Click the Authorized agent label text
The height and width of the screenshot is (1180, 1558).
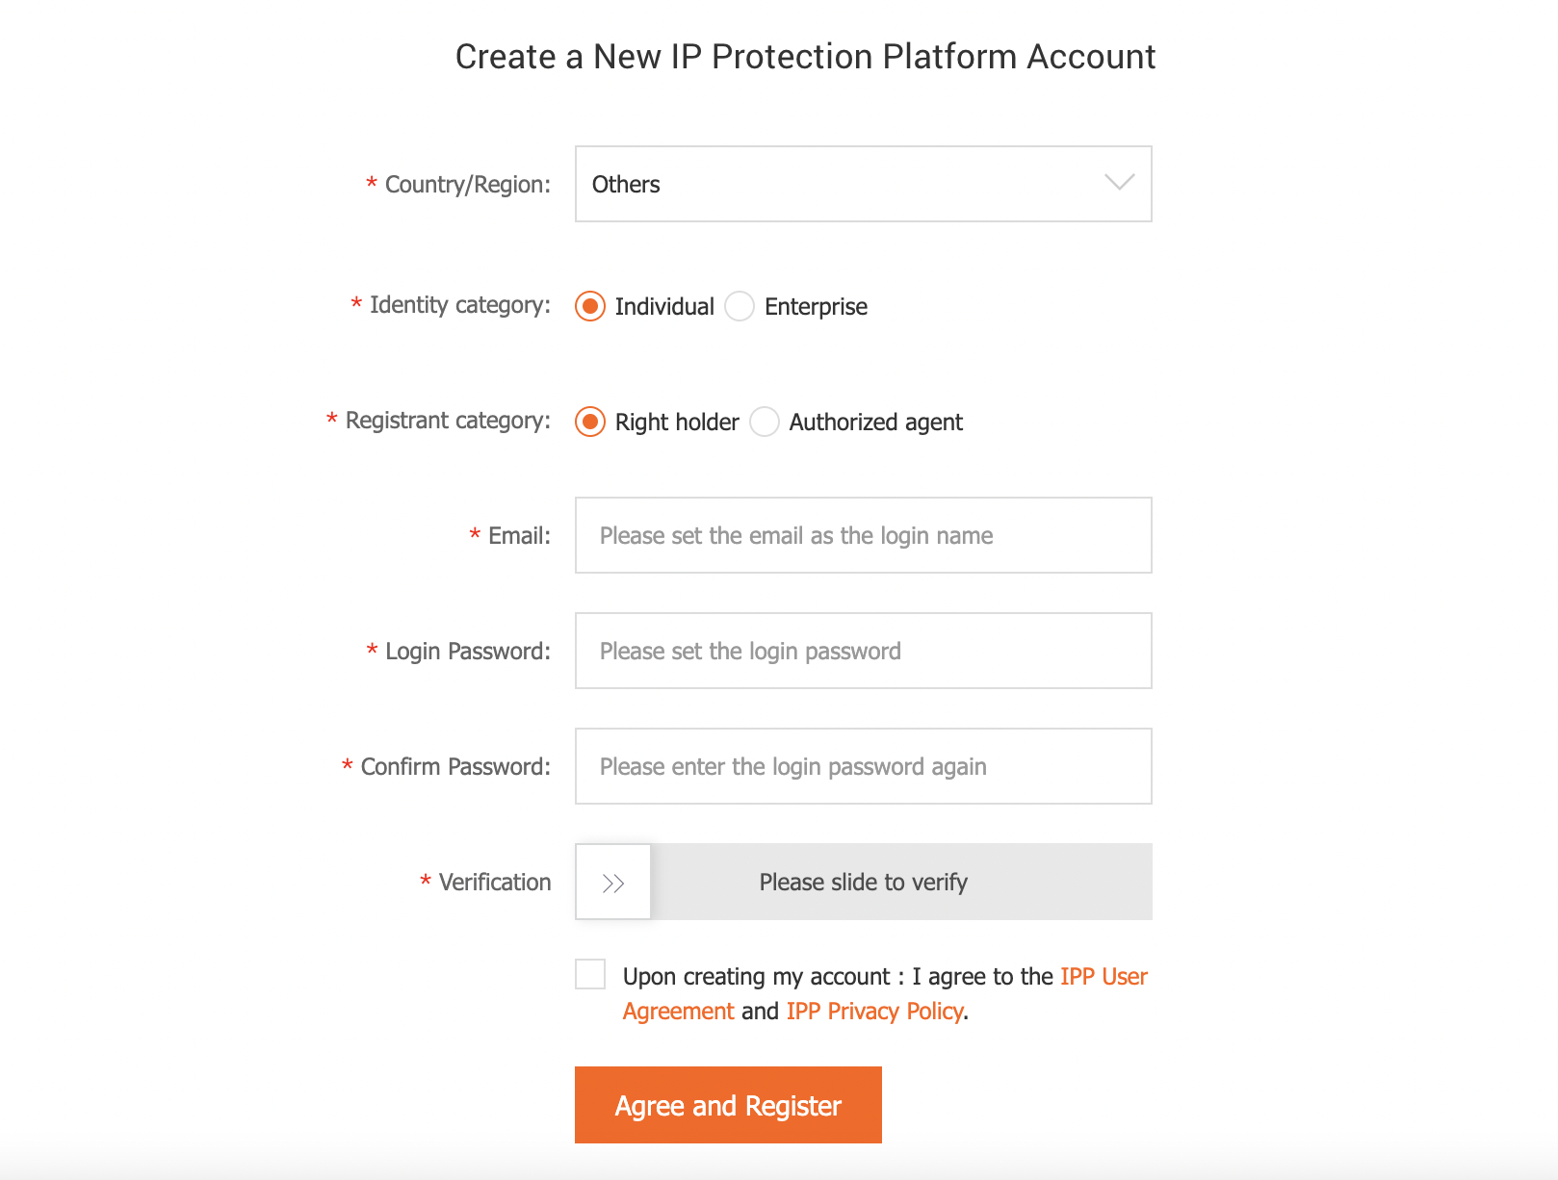coord(875,423)
